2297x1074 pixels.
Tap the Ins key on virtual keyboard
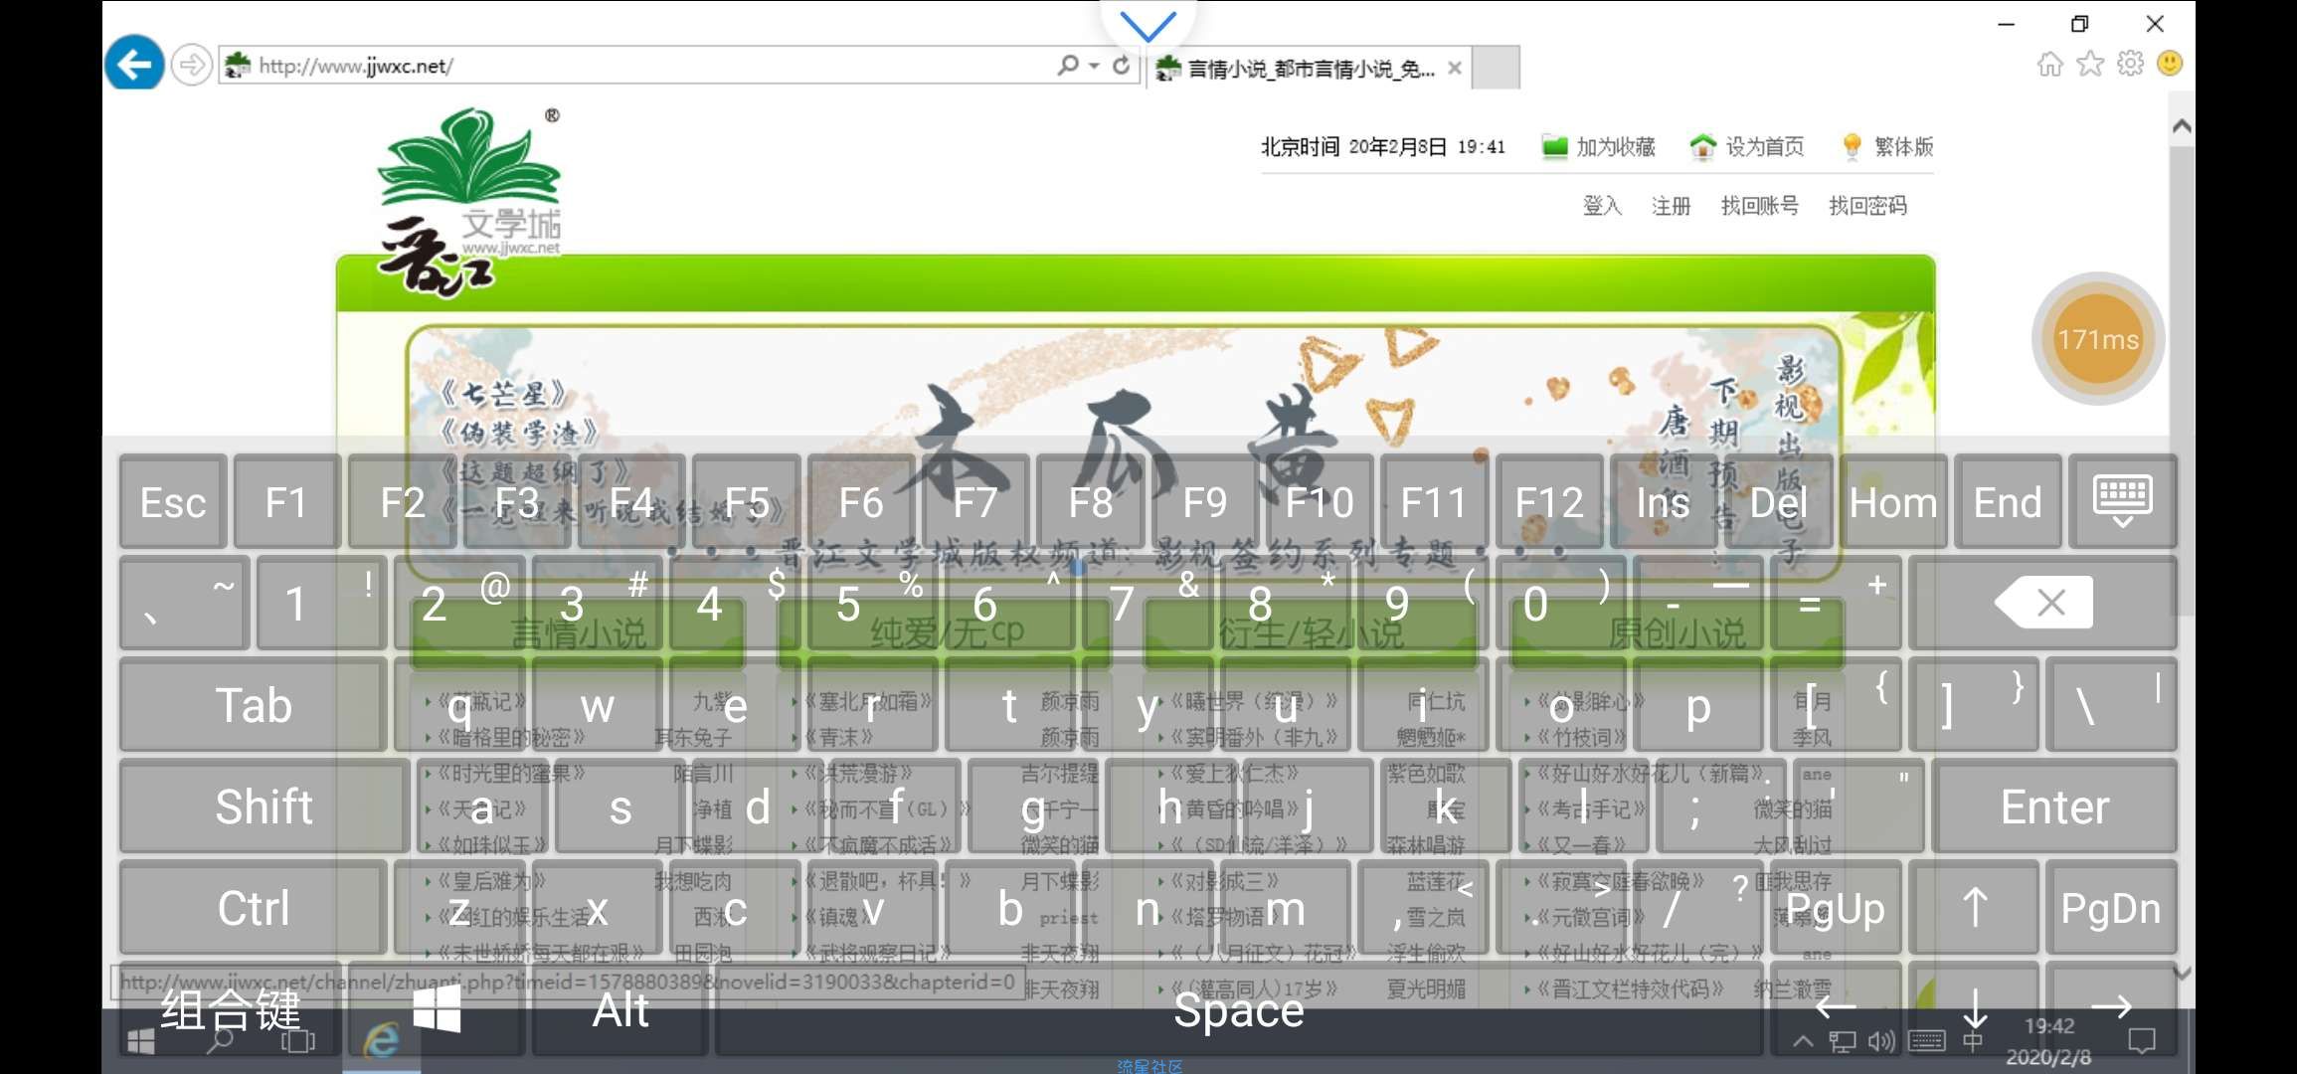(1663, 501)
